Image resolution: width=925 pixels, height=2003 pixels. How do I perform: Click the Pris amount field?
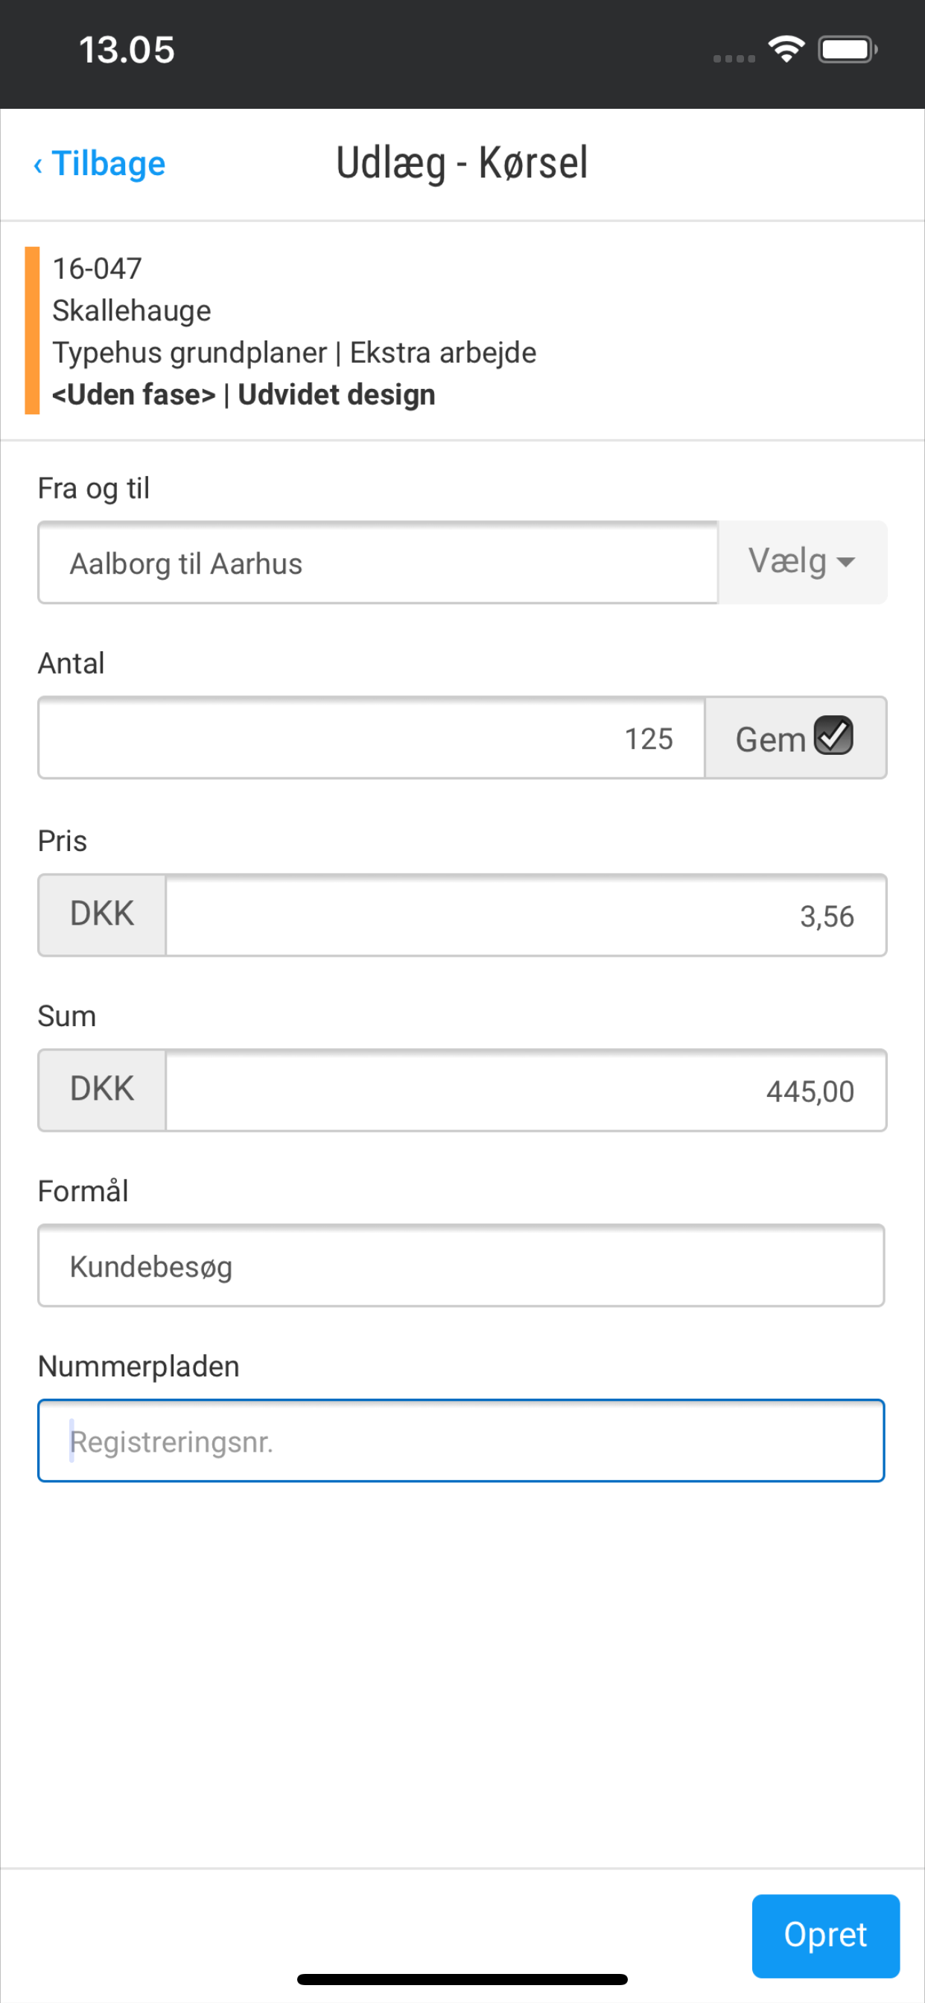tap(526, 915)
